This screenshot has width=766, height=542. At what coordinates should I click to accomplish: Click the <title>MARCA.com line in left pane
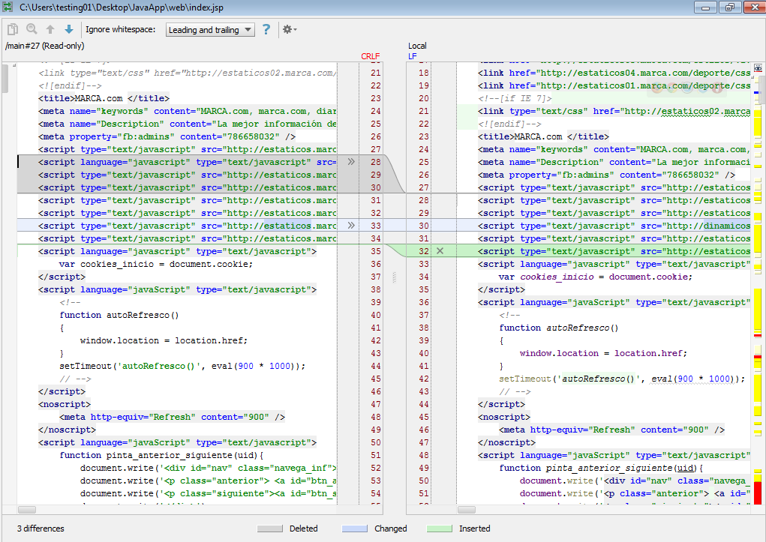pos(104,98)
